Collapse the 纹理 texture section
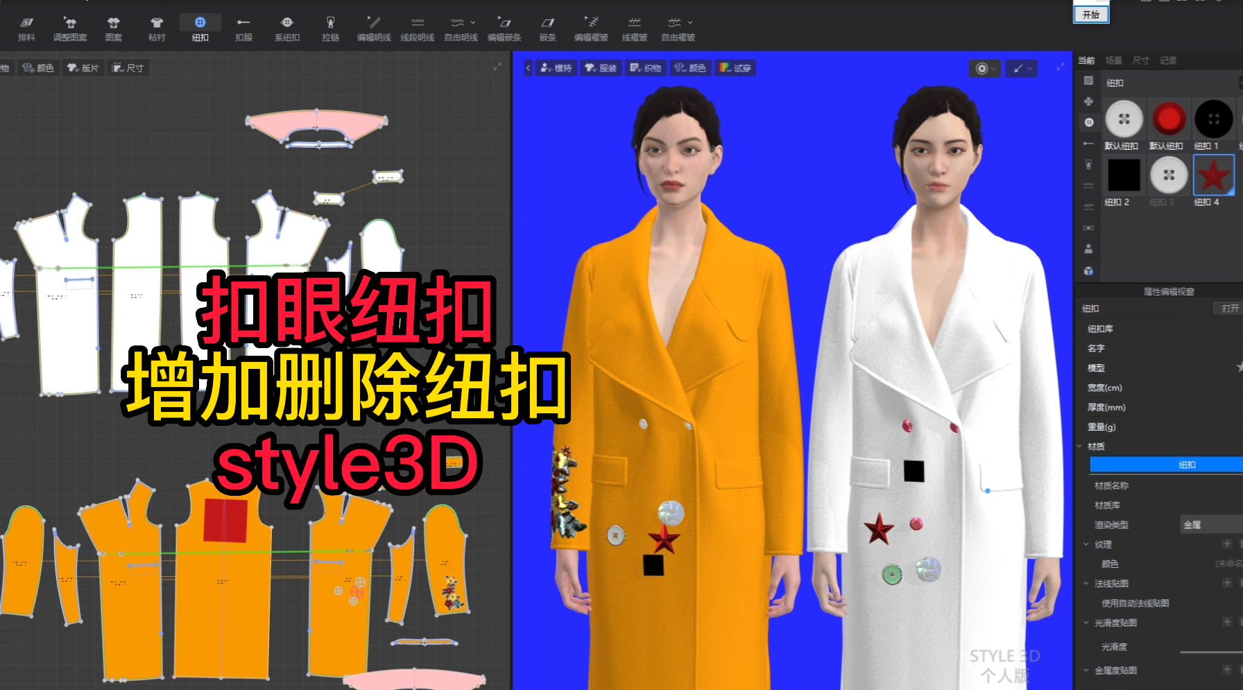Screen dimensions: 1243x690 (1086, 544)
